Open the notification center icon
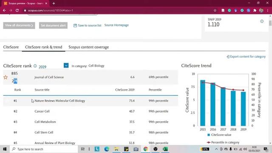This screenshot has height=153, width=272. [x=266, y=149]
